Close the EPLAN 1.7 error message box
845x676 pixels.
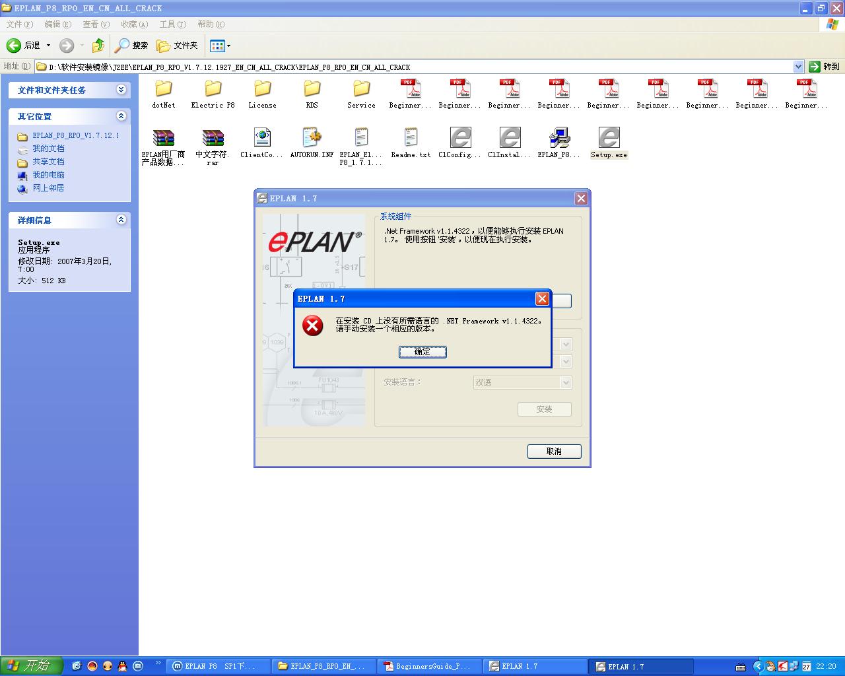pyautogui.click(x=542, y=299)
